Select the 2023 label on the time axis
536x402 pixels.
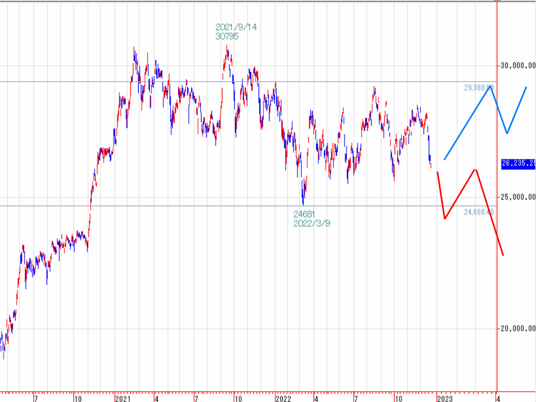tap(445, 398)
